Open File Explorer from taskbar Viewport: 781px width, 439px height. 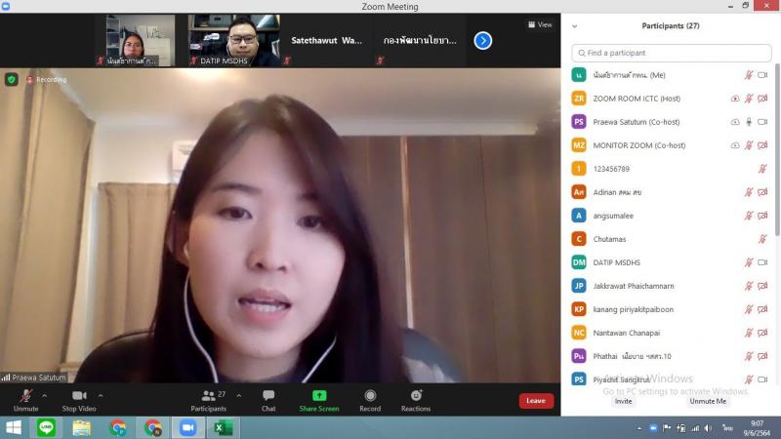[81, 427]
